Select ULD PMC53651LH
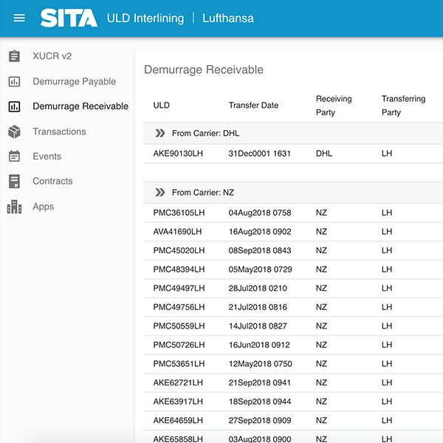Image resolution: width=443 pixels, height=443 pixels. (x=179, y=363)
